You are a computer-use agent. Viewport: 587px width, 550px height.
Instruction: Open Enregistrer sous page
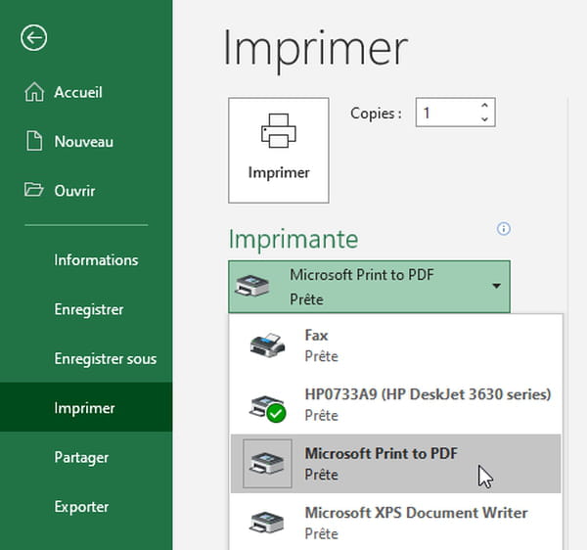[x=86, y=359]
